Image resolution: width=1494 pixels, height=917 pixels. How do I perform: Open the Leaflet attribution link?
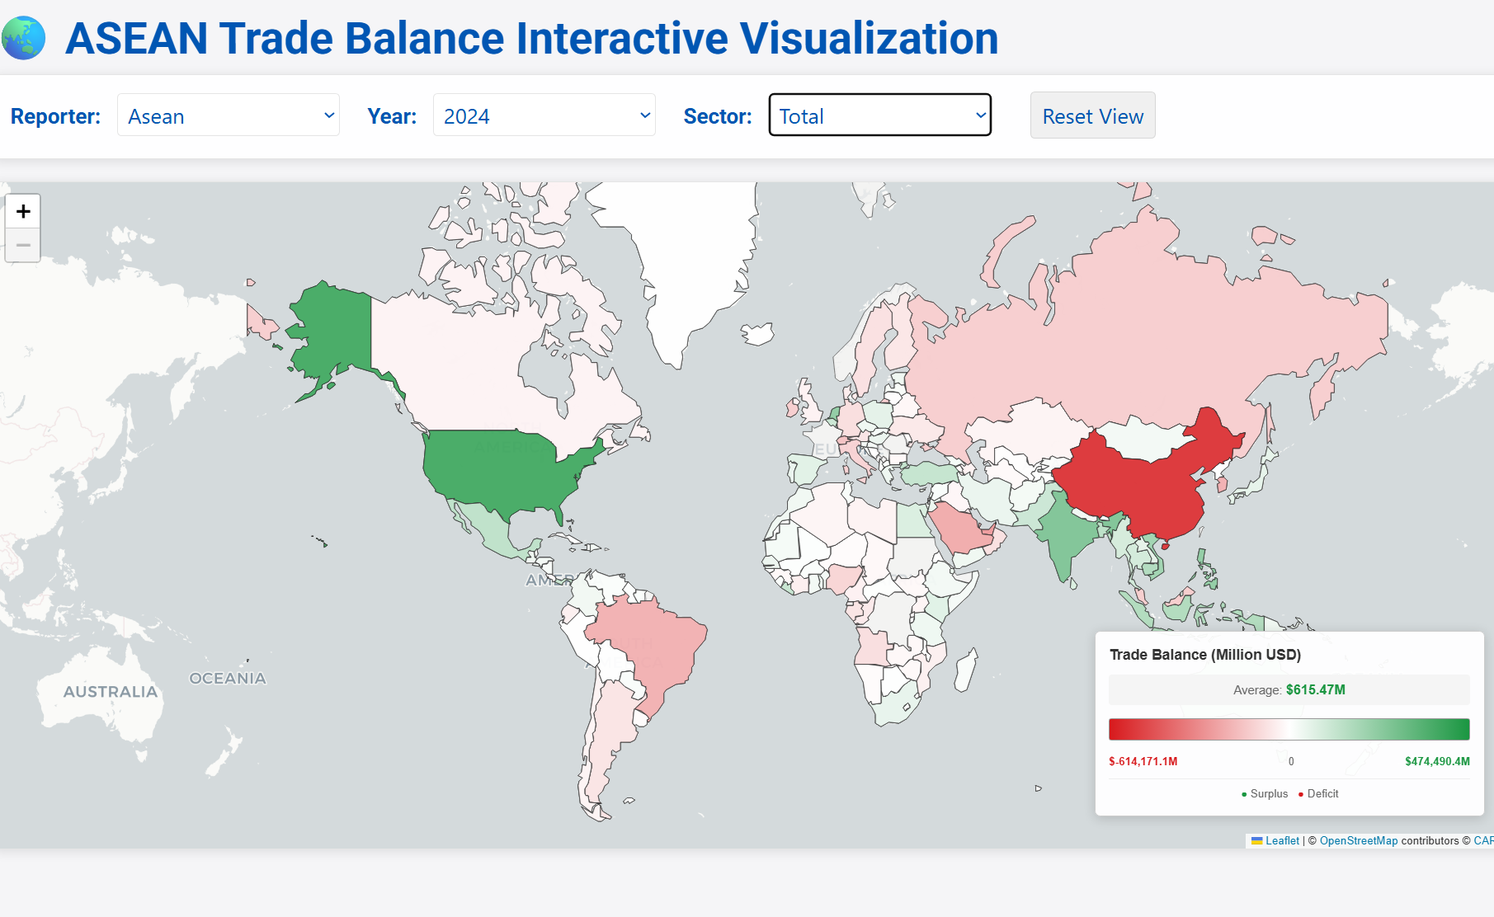(x=1281, y=840)
